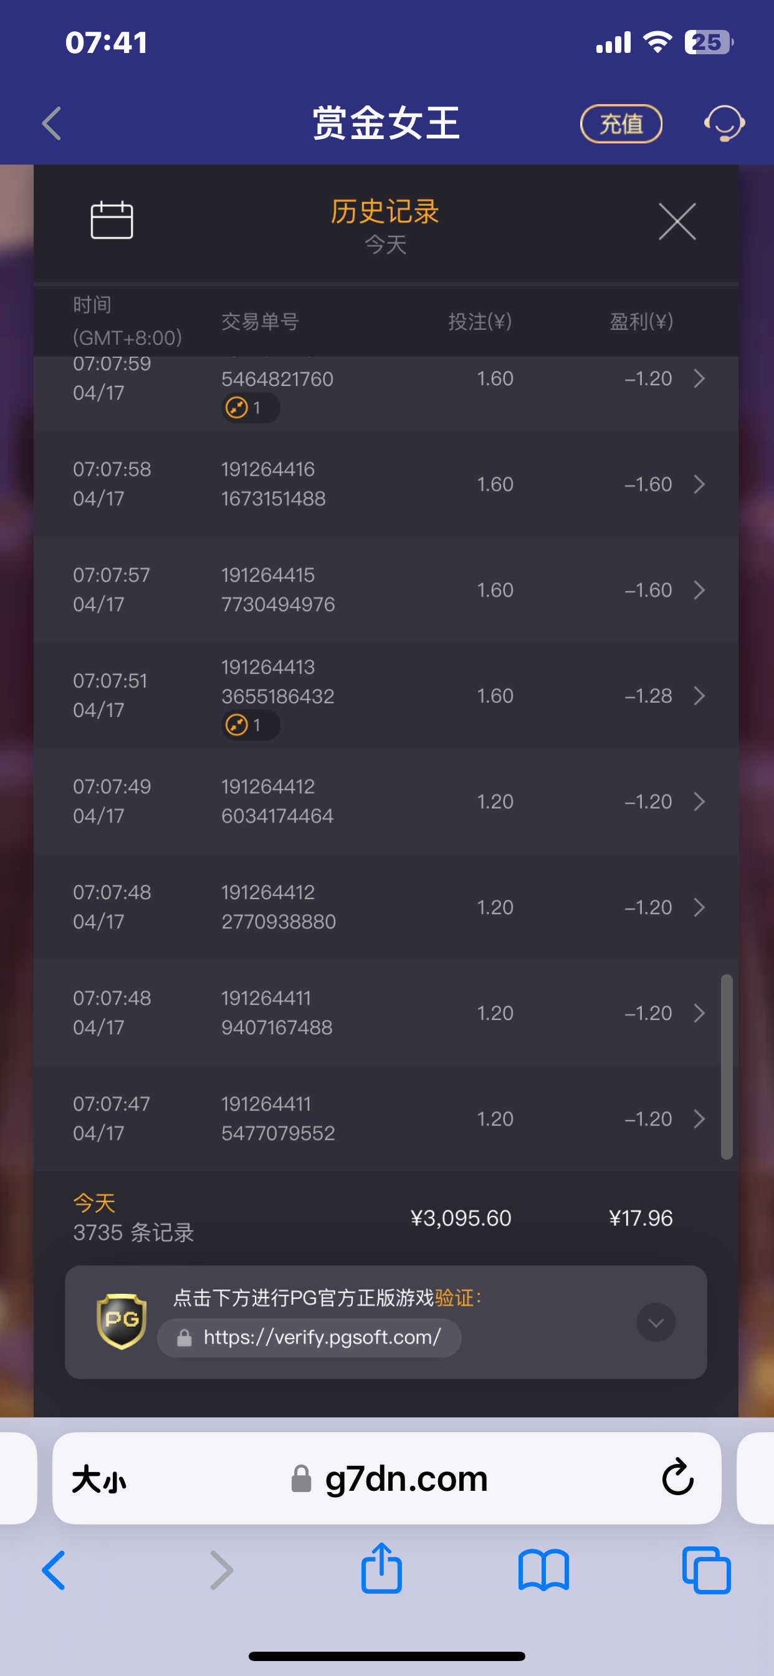
Task: Reload the g7dn.com page
Action: [678, 1477]
